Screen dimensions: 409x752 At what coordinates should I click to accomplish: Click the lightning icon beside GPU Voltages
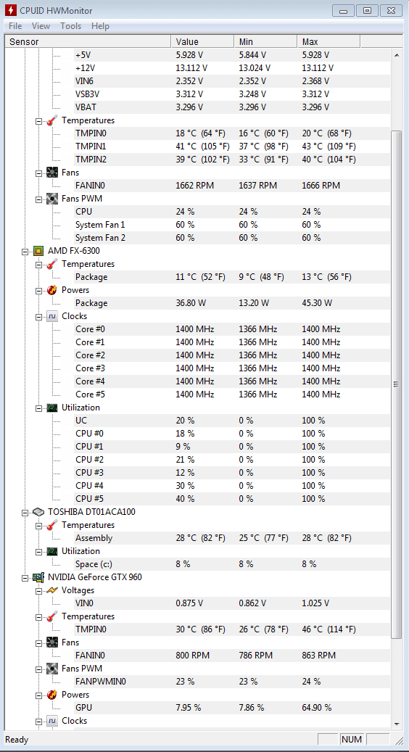52,590
